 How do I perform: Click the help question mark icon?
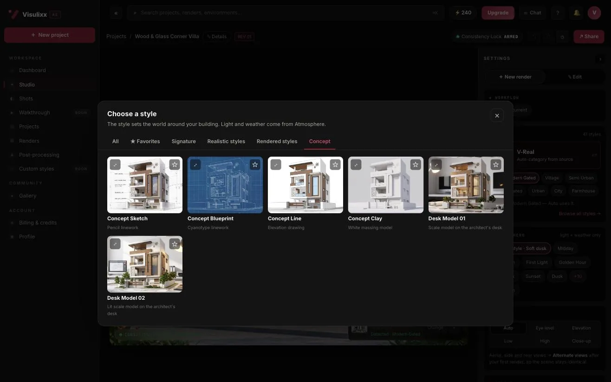click(558, 13)
